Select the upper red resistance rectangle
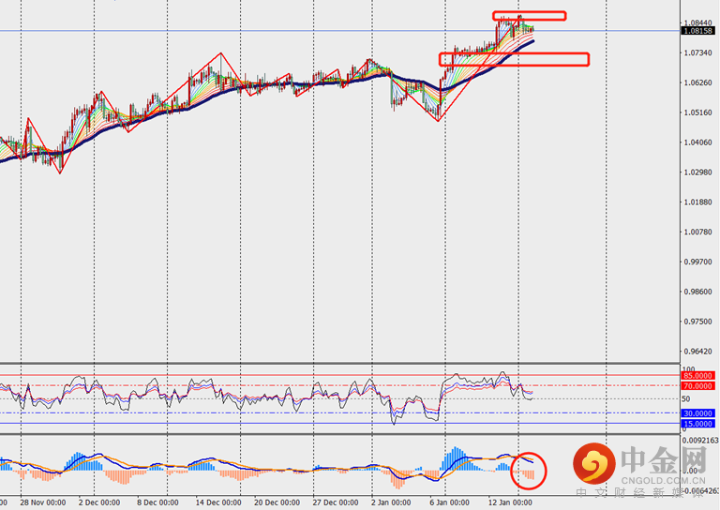This screenshot has width=720, height=510. (530, 16)
